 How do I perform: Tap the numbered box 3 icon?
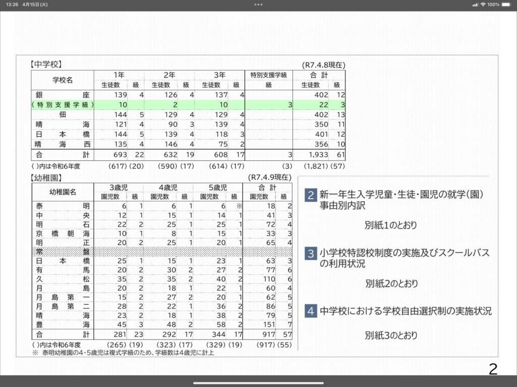tap(311, 253)
